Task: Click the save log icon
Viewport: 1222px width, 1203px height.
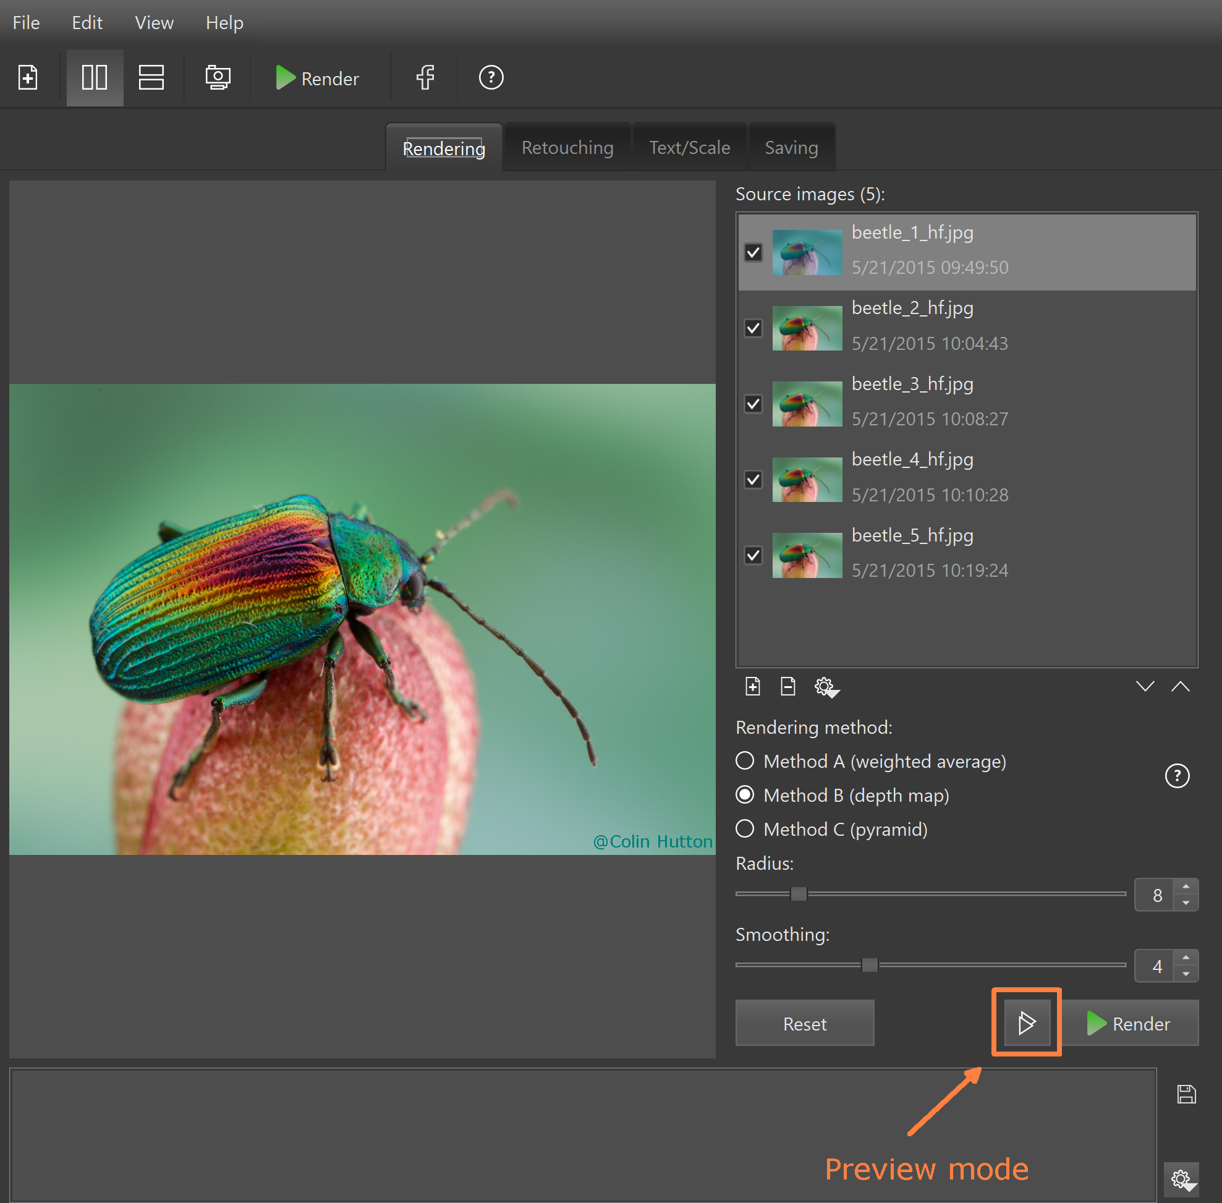Action: pos(1186,1094)
